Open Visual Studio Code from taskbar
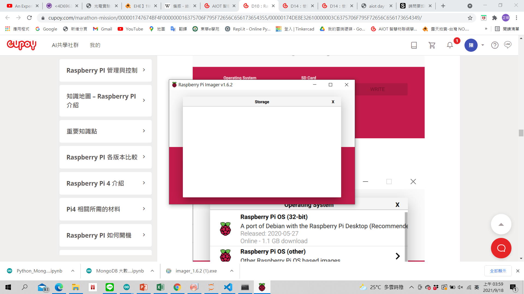The image size is (524, 294). click(x=228, y=287)
